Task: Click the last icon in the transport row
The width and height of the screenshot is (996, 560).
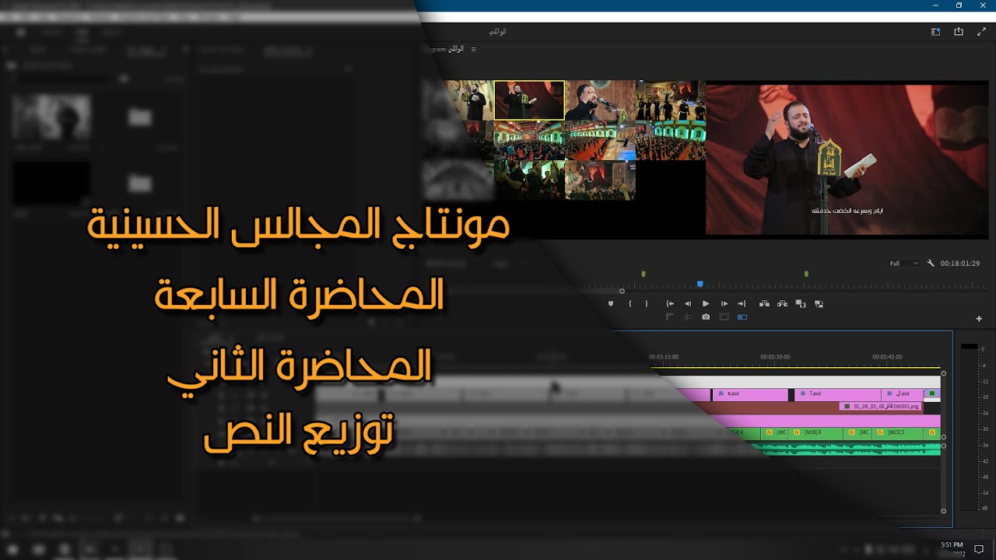Action: coord(819,304)
